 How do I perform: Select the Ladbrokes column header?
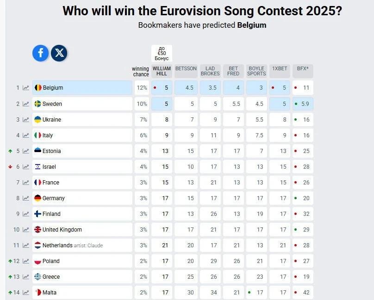[x=210, y=71]
